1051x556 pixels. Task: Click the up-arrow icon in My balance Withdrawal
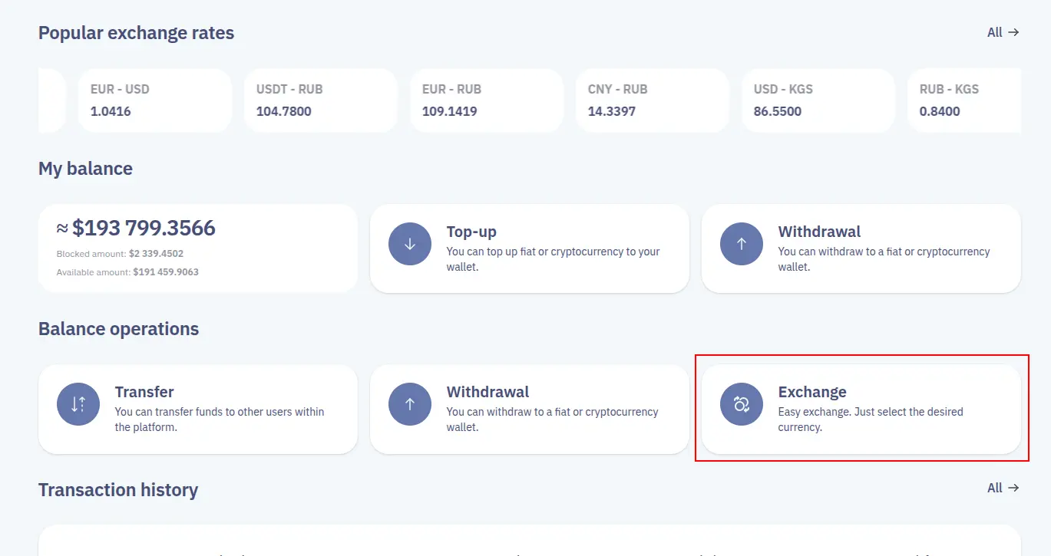[742, 245]
